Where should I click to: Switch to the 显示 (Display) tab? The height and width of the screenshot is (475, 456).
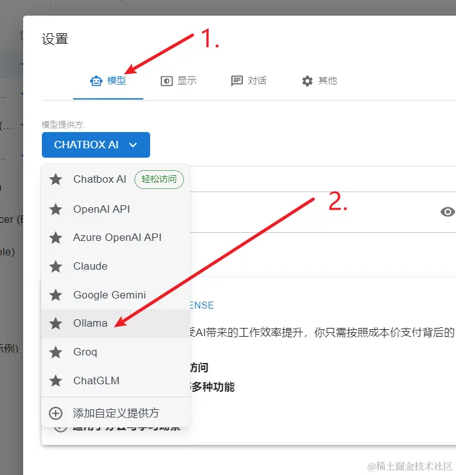pos(178,81)
